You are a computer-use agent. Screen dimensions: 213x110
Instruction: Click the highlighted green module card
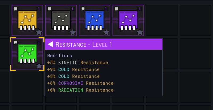[27, 54]
